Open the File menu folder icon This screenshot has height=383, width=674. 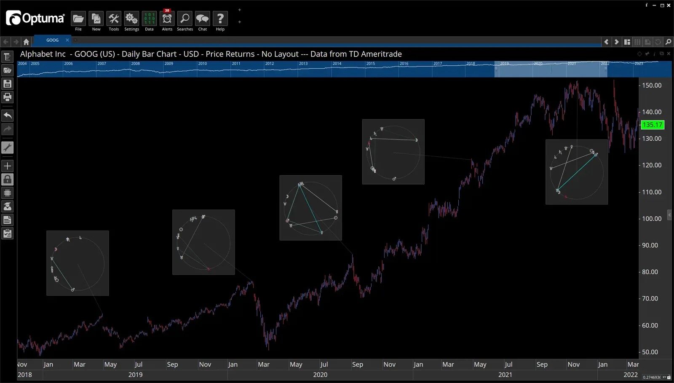point(78,19)
